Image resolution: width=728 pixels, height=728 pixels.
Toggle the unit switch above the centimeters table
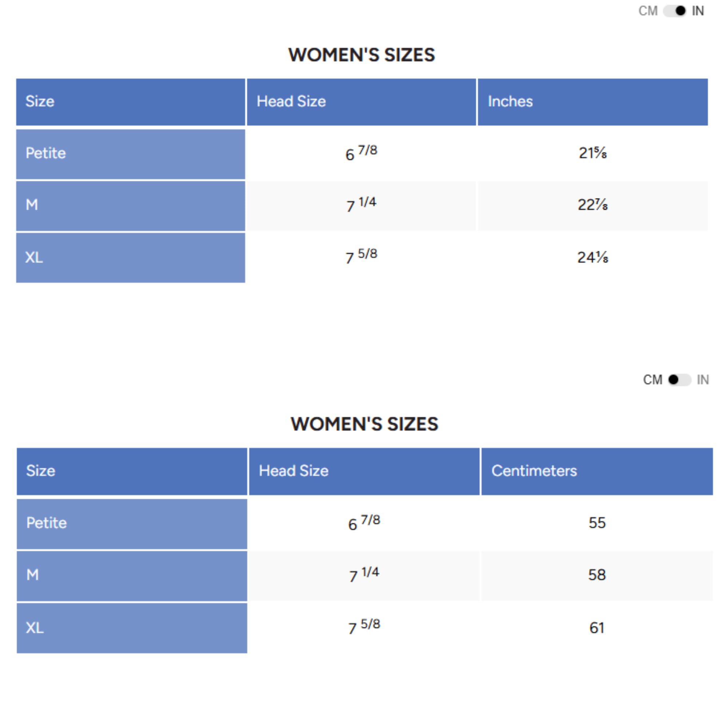point(679,379)
